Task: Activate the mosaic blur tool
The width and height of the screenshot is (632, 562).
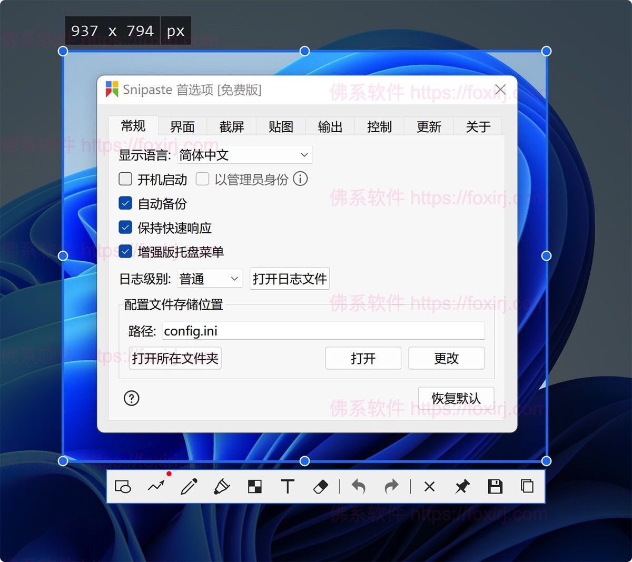Action: (x=255, y=487)
